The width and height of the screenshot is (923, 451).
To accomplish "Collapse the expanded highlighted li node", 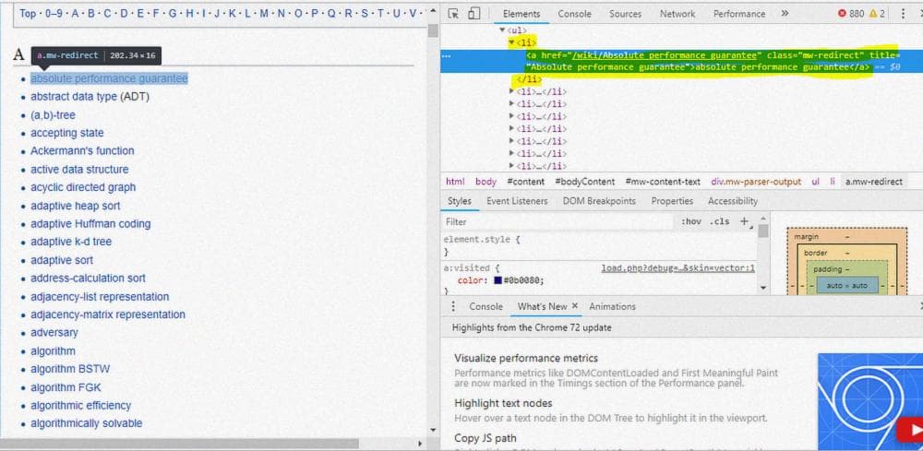I will 511,42.
